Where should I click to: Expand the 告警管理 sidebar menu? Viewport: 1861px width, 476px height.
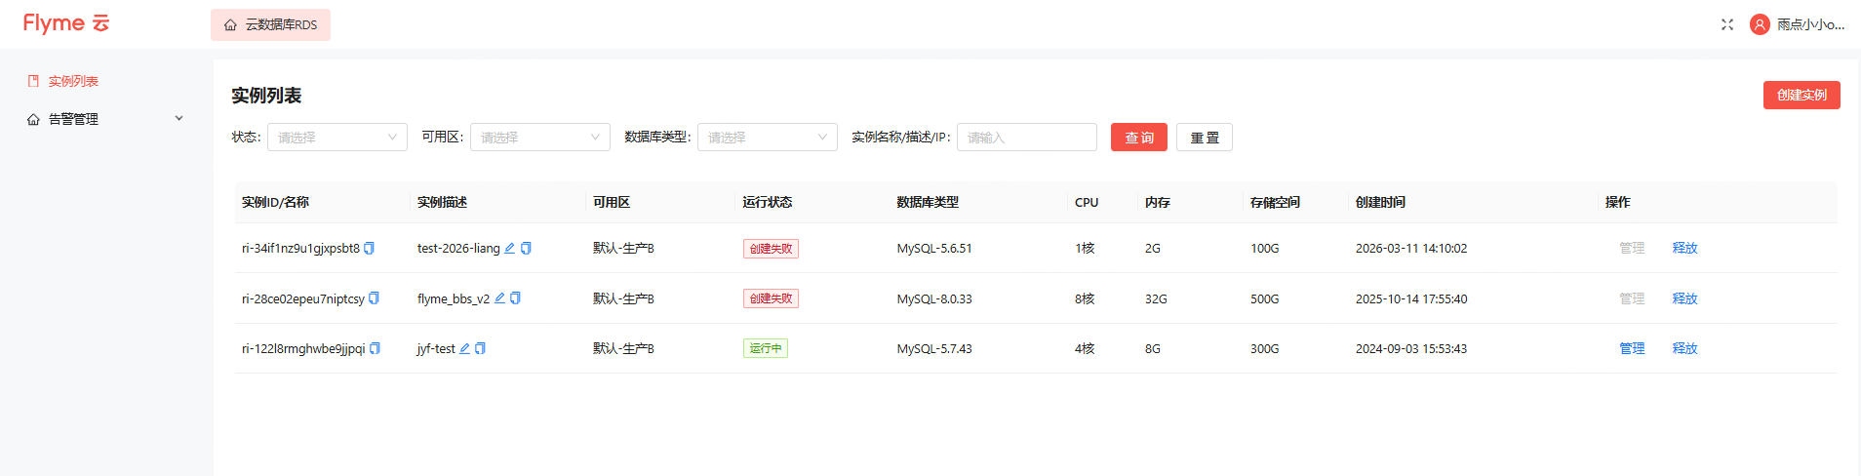click(104, 119)
